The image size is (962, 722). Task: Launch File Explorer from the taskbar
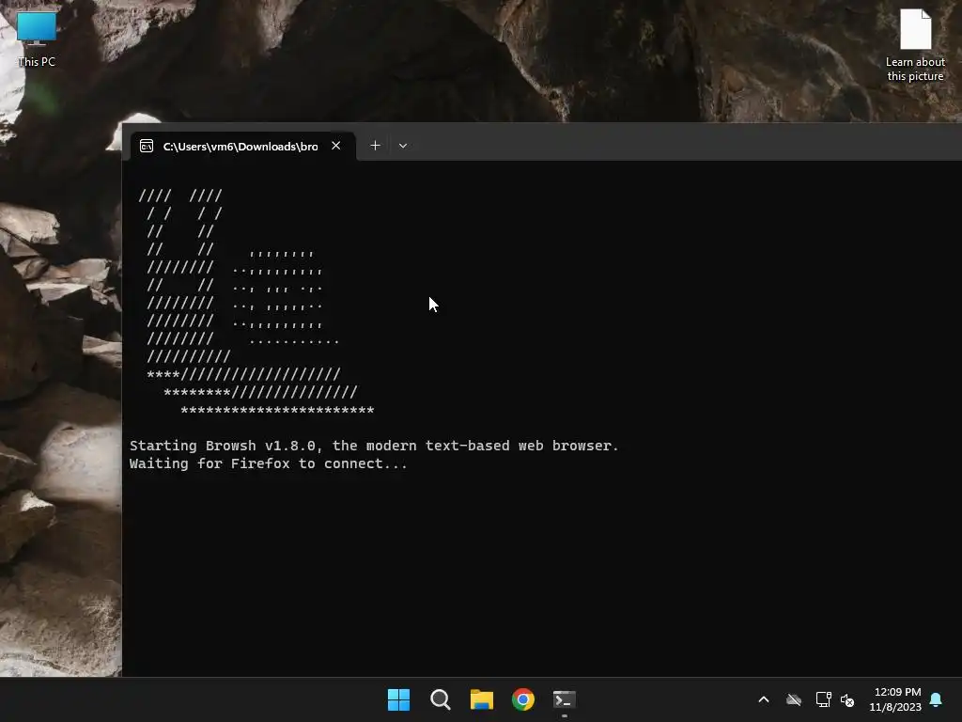[482, 699]
